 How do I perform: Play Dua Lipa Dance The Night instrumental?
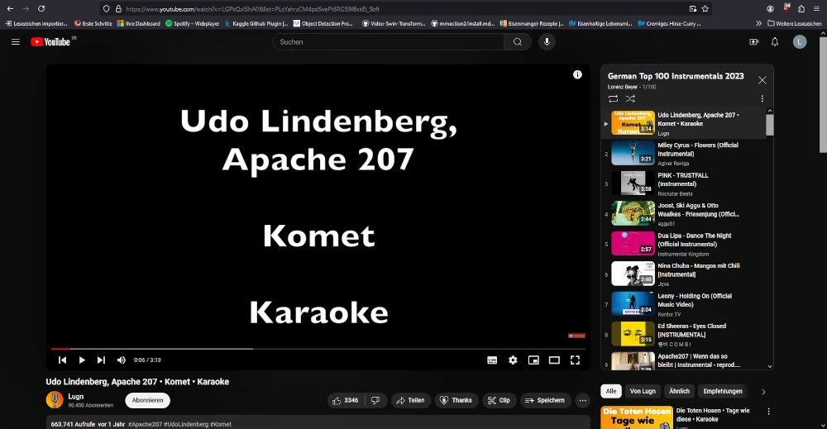tap(684, 244)
